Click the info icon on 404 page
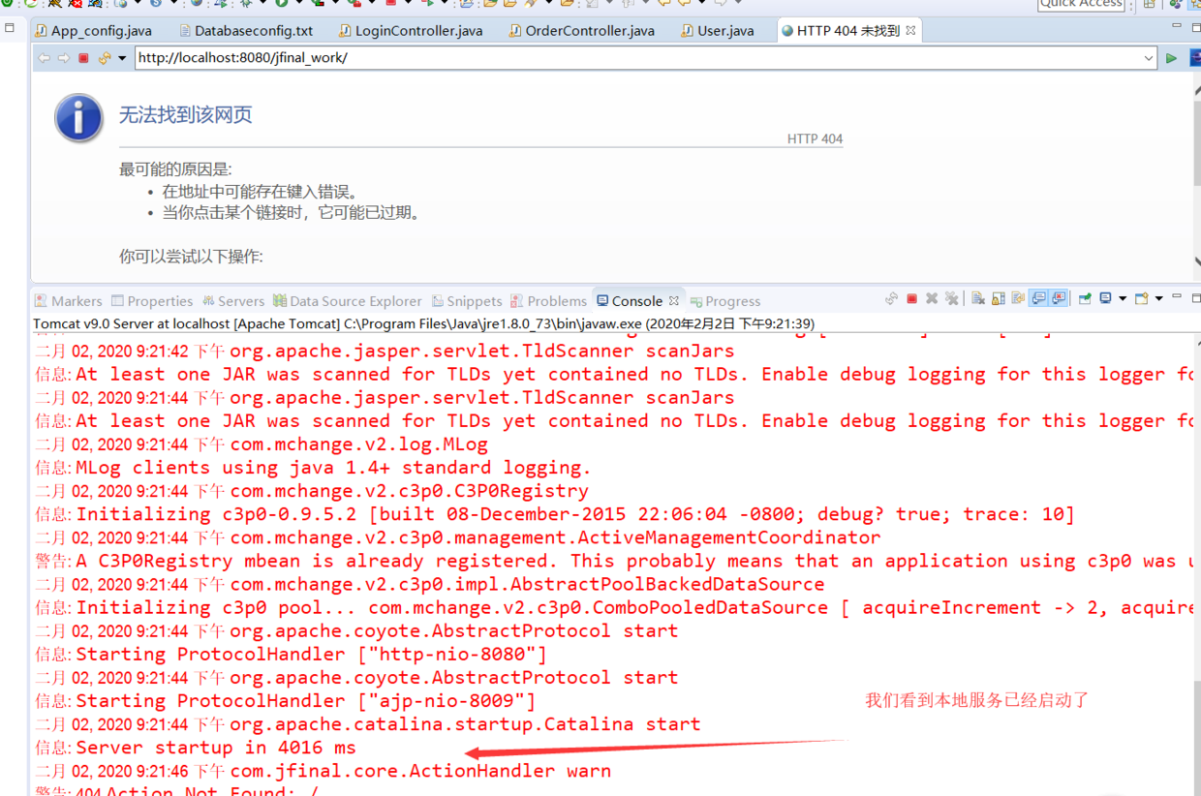The width and height of the screenshot is (1201, 796). click(x=78, y=118)
